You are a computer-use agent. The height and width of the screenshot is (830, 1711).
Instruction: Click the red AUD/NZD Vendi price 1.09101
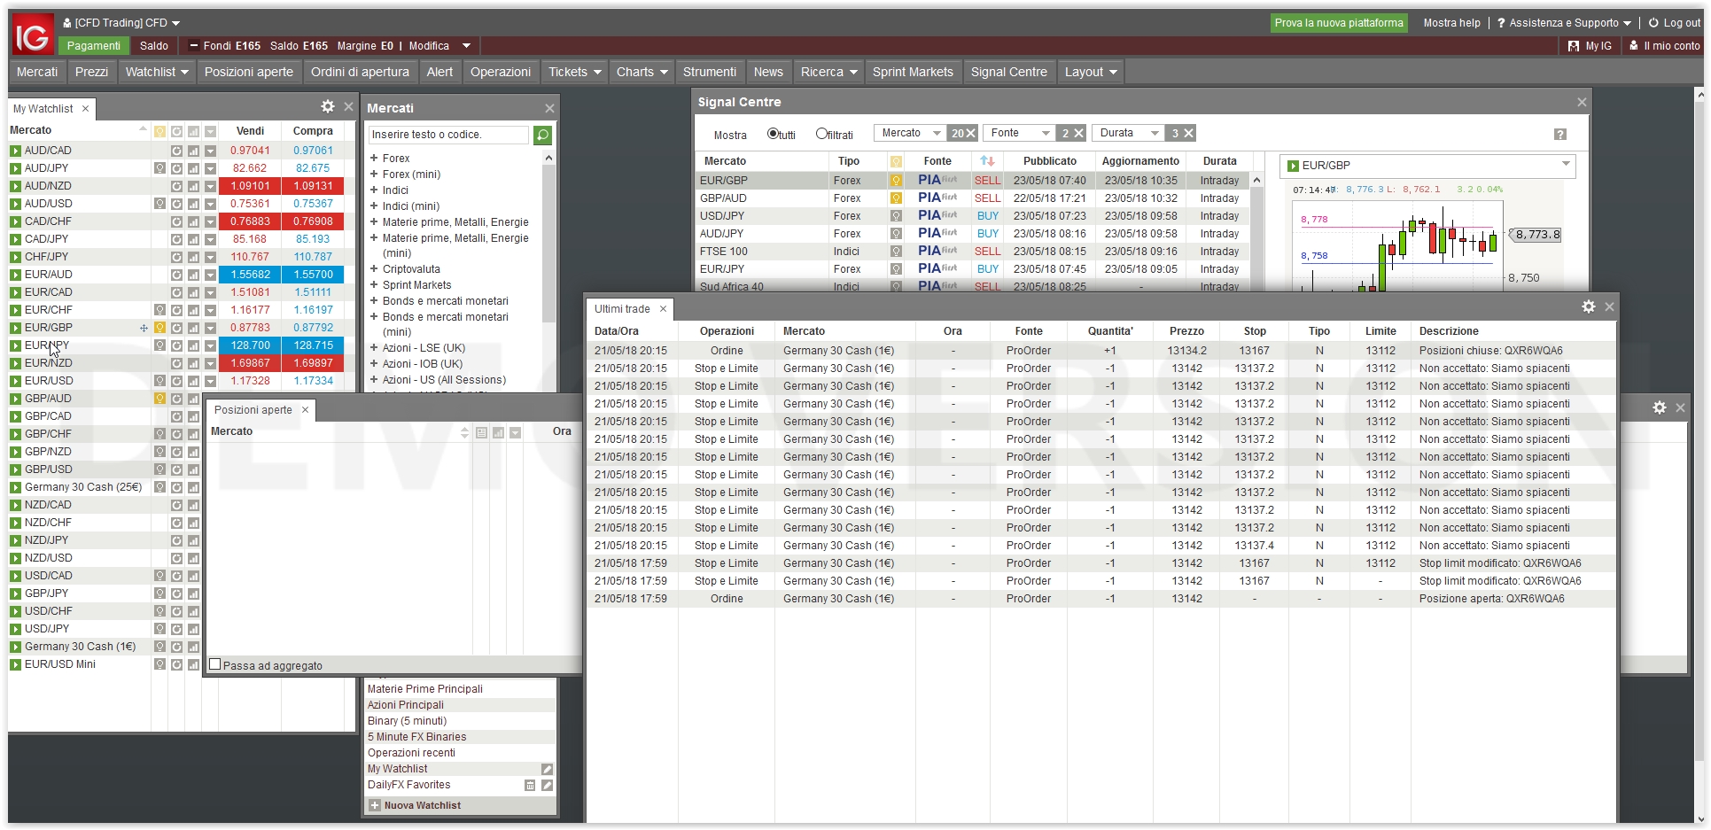click(x=250, y=186)
